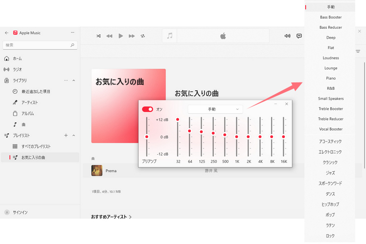Click the 500 Hz band slider handle
This screenshot has height=244, width=366.
(225, 135)
